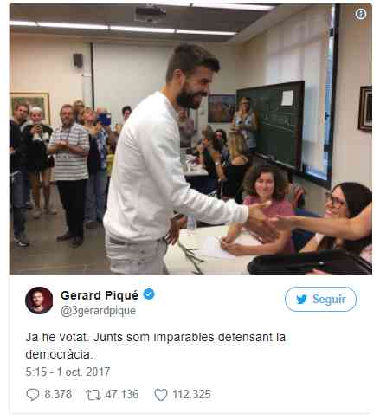
Task: Click the Twitter bird icon in Seguir button
Action: coord(301,300)
